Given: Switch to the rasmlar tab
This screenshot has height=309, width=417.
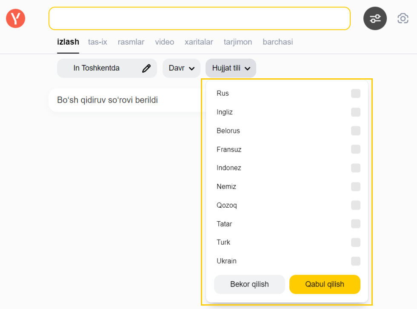Looking at the screenshot, I should pos(131,42).
